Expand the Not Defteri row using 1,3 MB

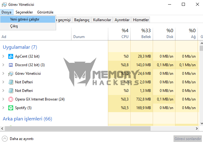3,91
